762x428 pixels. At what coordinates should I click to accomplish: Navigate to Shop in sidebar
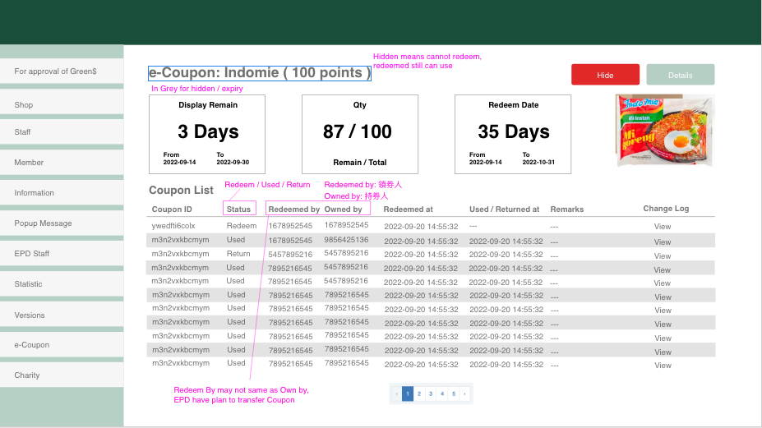[x=62, y=105]
